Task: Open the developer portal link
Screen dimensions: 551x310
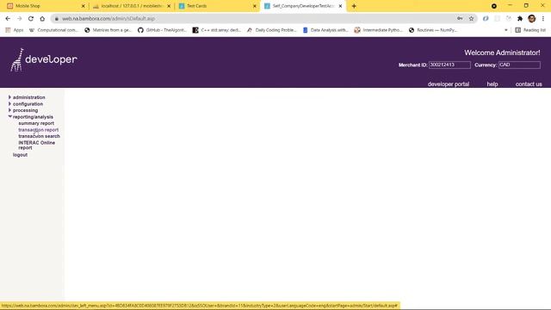Action: tap(448, 84)
